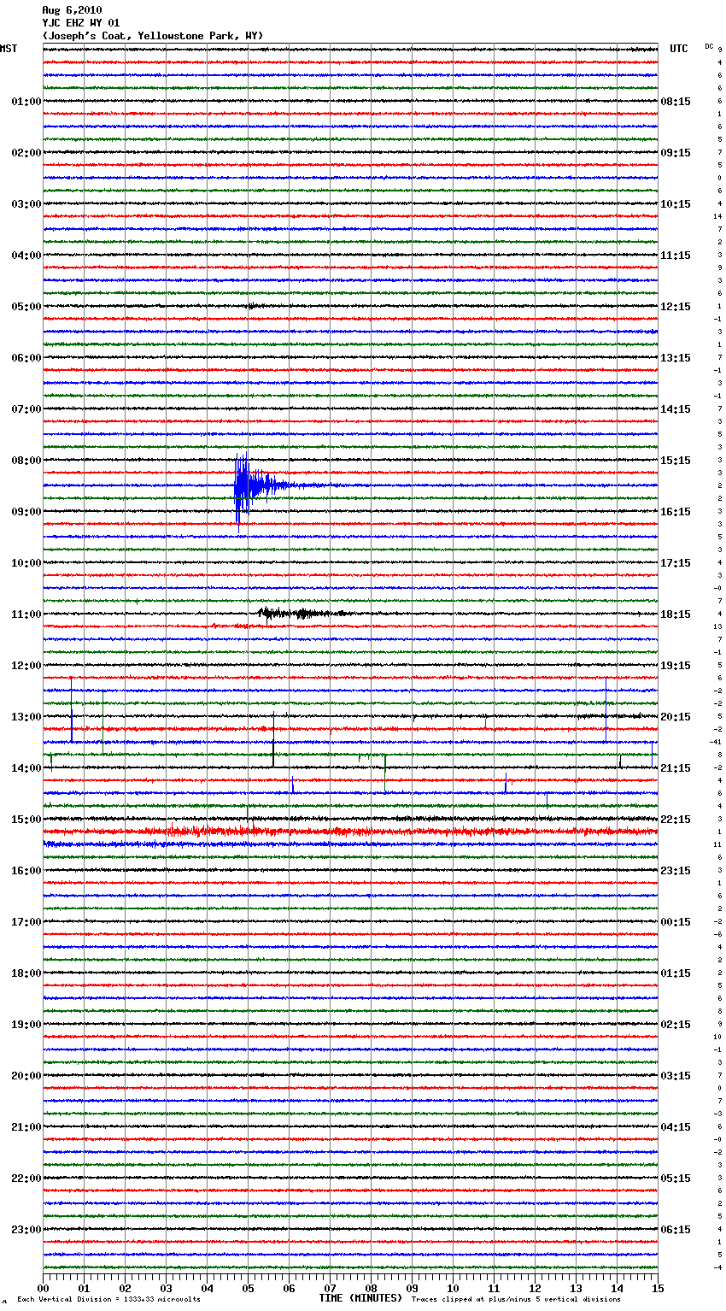
Task: Select the black seismic event on 11:00 trace
Action: (295, 613)
